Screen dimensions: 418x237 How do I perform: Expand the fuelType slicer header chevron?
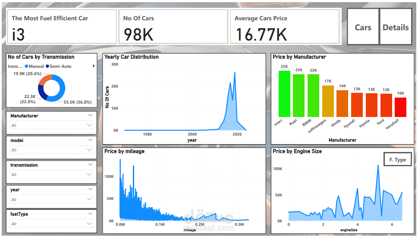pyautogui.click(x=90, y=214)
